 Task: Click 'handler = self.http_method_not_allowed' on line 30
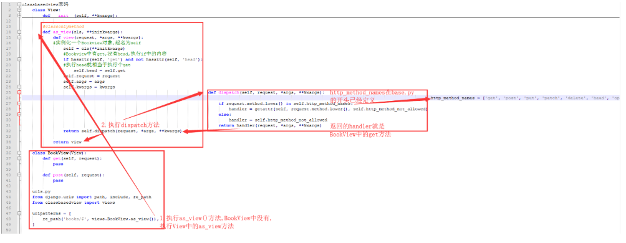[x=278, y=120]
